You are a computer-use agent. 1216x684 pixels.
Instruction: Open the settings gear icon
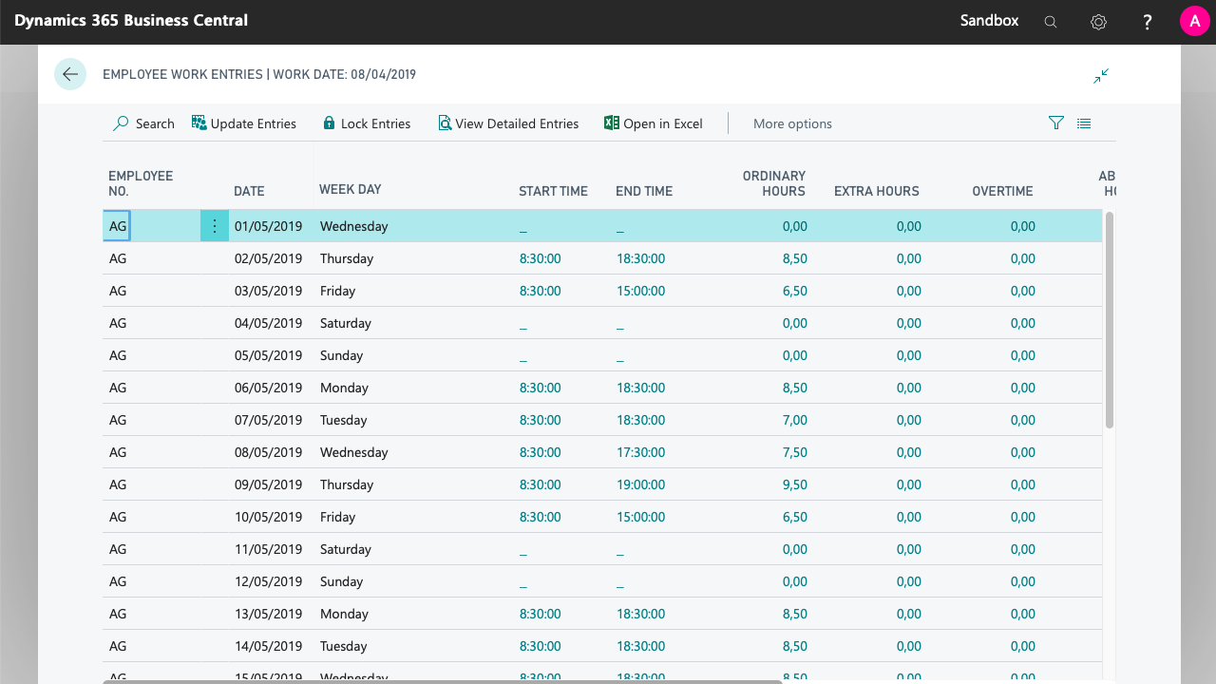point(1098,22)
